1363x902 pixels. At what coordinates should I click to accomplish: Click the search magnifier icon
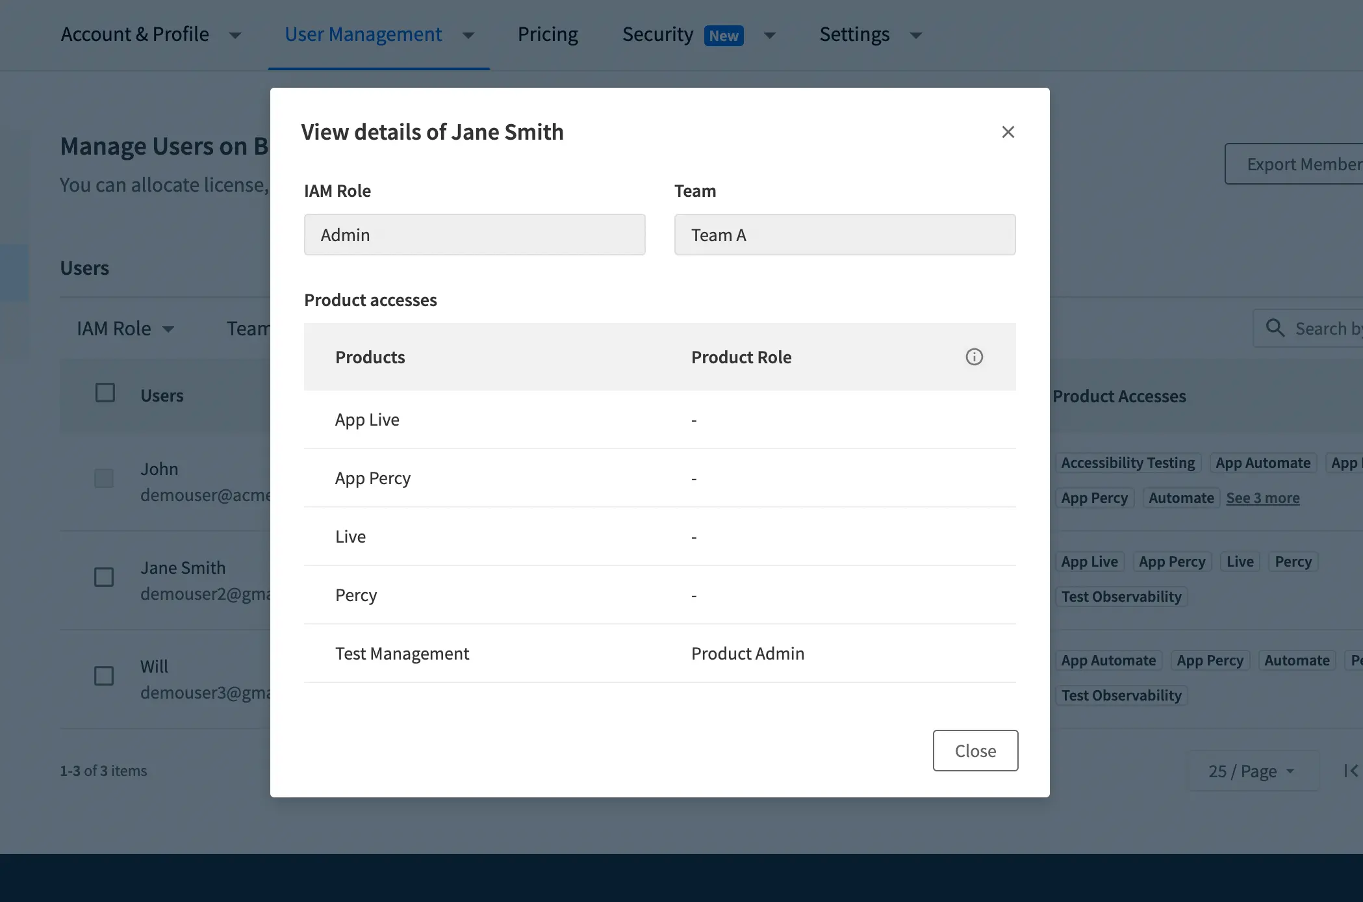pyautogui.click(x=1275, y=328)
